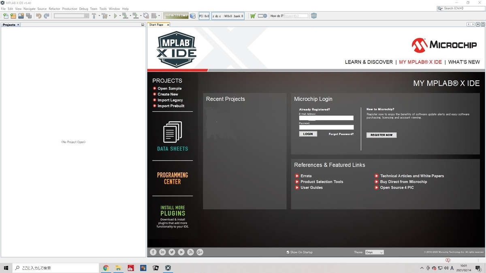Expand the Clean and Build dropdown arrow

click(x=109, y=16)
